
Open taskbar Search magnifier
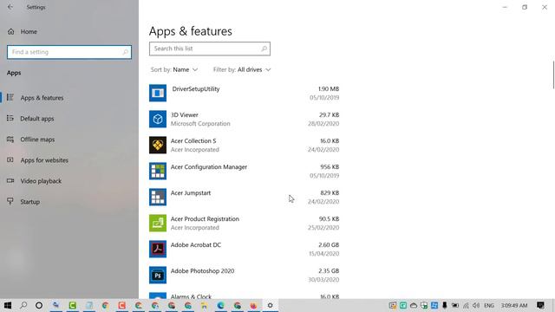23,305
